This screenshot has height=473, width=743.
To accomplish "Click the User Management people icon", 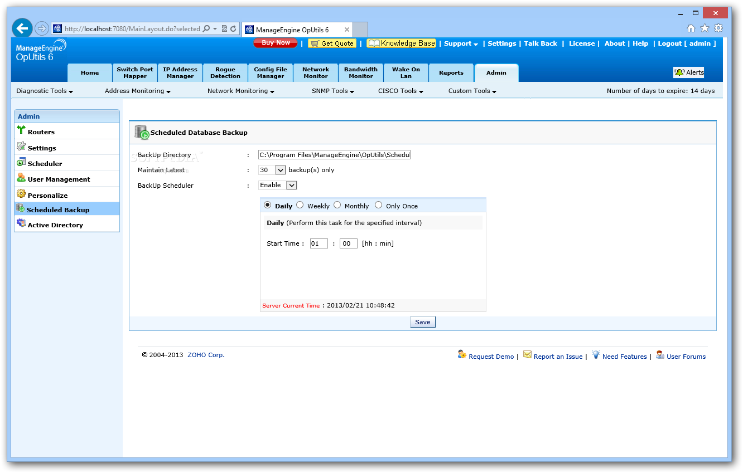I will 21,178.
